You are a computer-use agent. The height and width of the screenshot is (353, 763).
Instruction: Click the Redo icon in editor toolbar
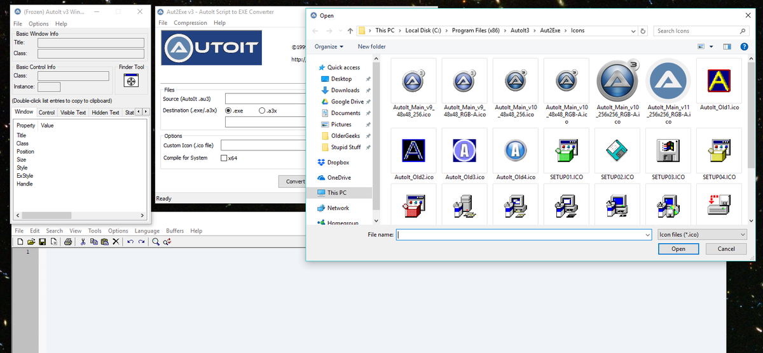(x=140, y=242)
